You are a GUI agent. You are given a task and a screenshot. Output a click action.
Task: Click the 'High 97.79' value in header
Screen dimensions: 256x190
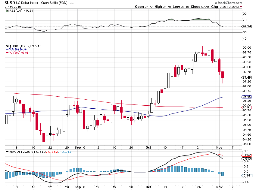[163, 7]
